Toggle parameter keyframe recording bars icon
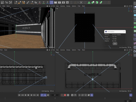Image resolution: width=136 pixels, height=102 pixels. (89, 95)
